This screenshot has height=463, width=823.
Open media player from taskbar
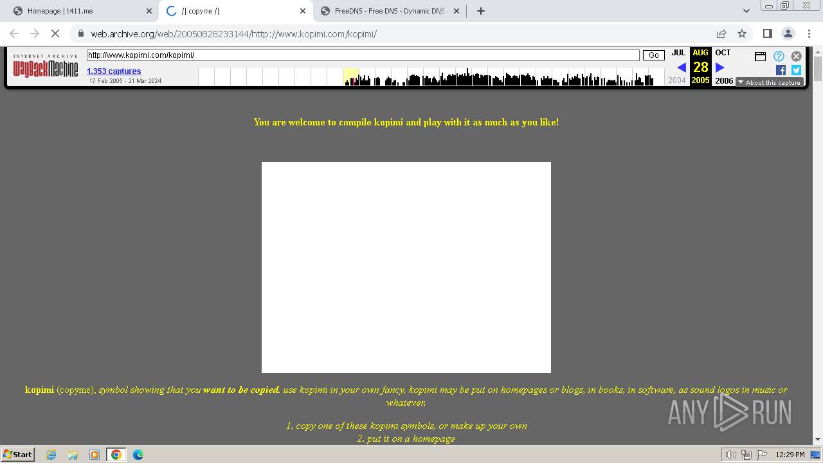(x=95, y=455)
